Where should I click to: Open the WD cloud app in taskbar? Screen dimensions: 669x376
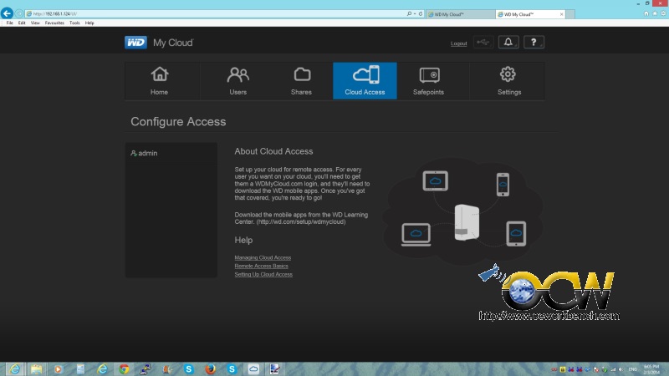click(x=253, y=369)
